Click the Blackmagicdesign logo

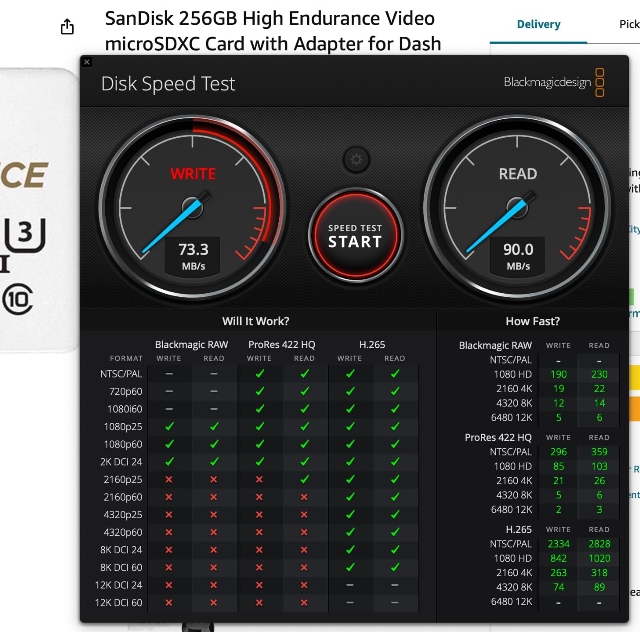point(547,83)
